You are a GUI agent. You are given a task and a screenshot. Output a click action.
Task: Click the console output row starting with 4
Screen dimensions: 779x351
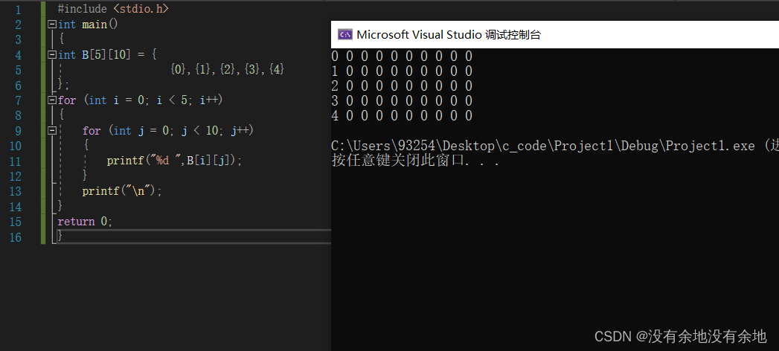[402, 116]
